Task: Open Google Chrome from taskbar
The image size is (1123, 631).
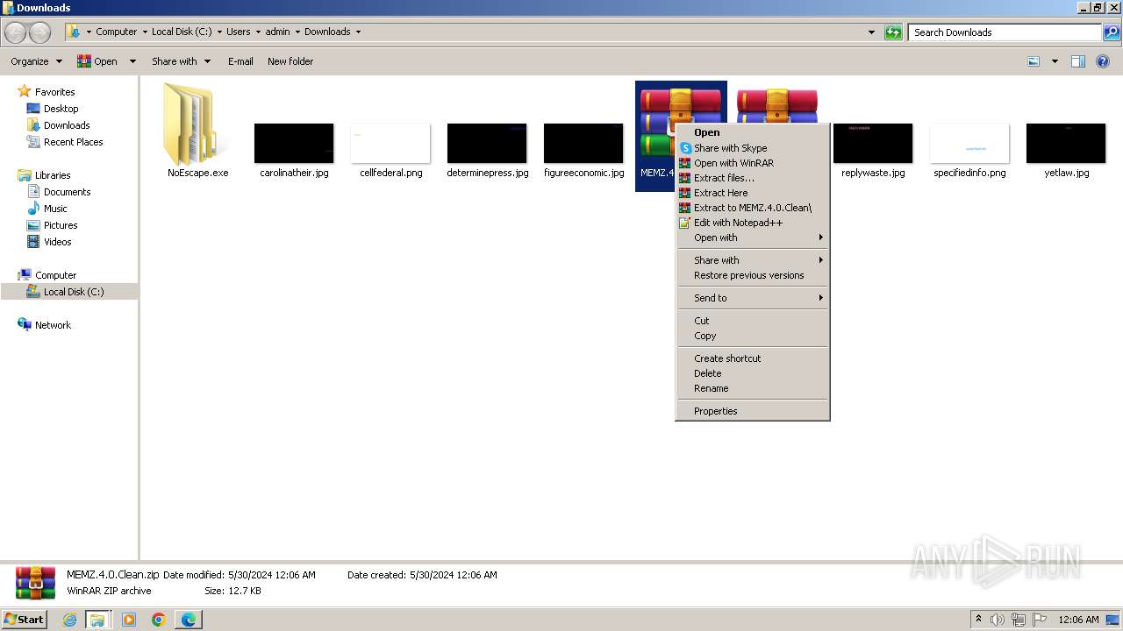Action: [x=159, y=620]
